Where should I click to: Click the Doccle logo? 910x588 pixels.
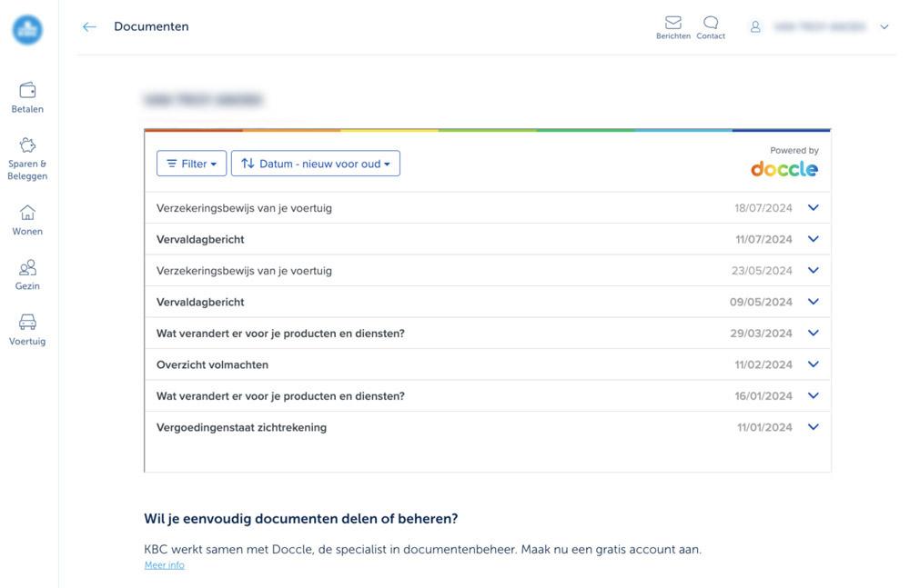[784, 167]
